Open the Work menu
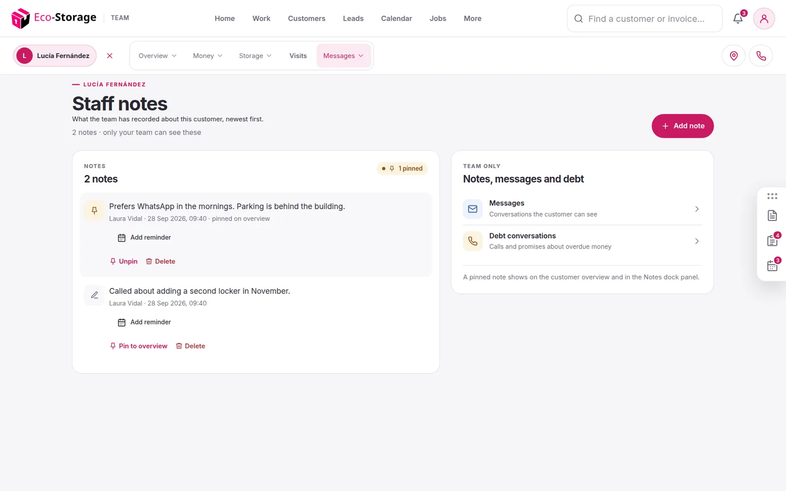The width and height of the screenshot is (786, 491). coord(261,19)
